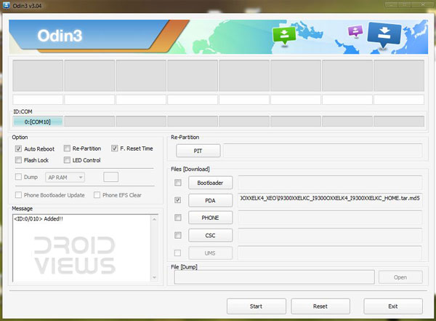
Task: Open the AP RAM dropdown
Action: tap(65, 177)
